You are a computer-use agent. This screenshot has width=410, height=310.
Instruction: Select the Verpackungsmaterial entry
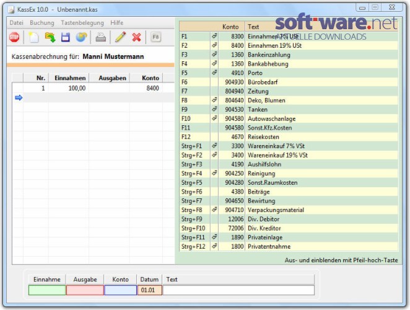pyautogui.click(x=289, y=210)
